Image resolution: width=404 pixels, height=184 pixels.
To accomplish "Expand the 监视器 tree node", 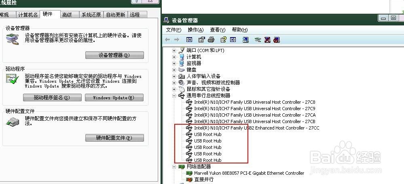I will coord(174,63).
